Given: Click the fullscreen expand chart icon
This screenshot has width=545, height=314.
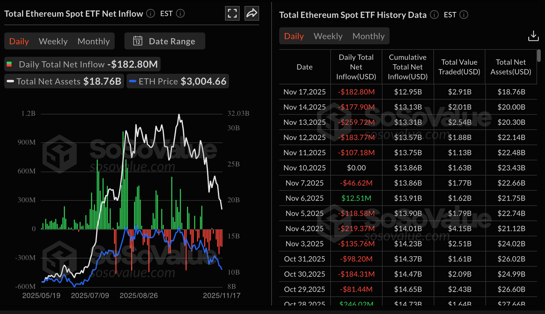Looking at the screenshot, I should point(232,13).
